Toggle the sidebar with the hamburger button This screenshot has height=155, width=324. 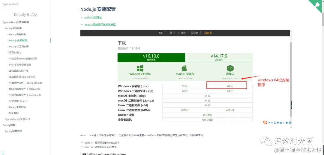pos(3,153)
